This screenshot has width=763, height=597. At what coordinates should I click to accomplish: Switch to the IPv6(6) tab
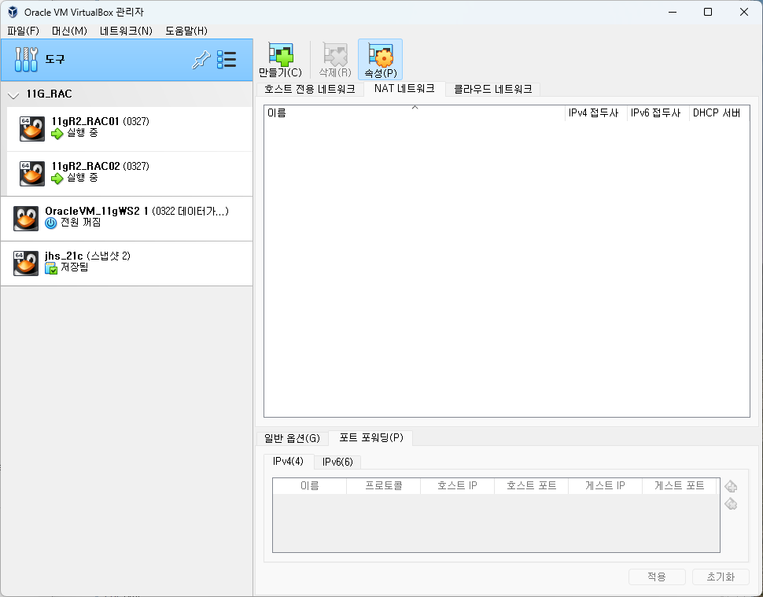pos(337,462)
